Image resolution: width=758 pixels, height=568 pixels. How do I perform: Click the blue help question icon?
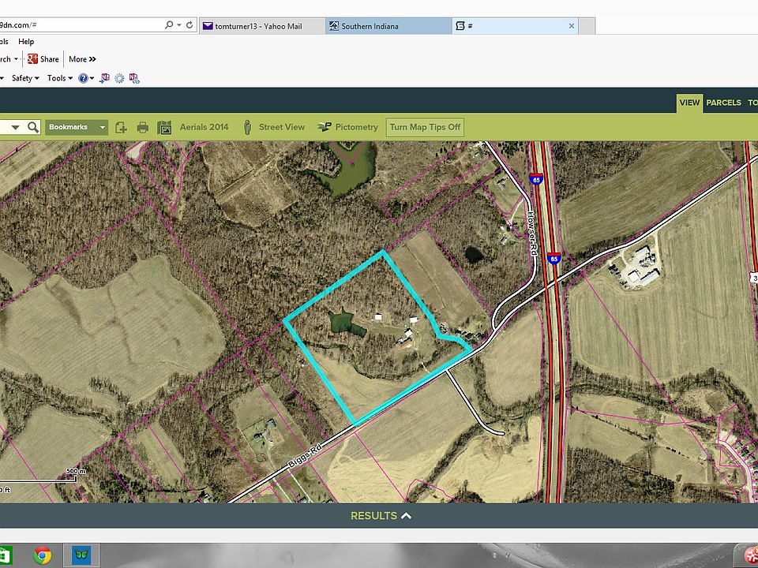pos(83,78)
